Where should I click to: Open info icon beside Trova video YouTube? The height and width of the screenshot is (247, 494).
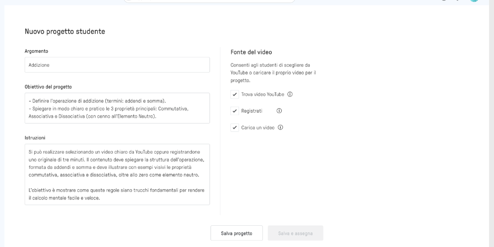click(290, 94)
